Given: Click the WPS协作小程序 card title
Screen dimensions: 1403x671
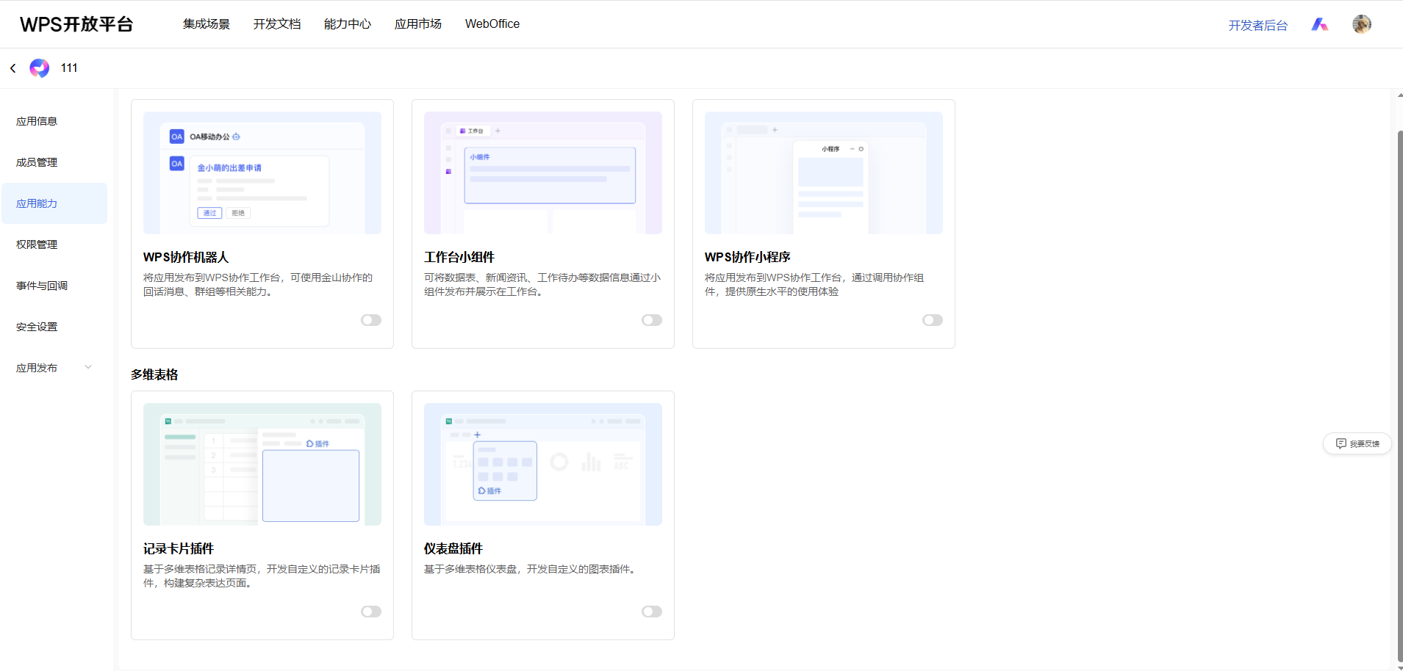Looking at the screenshot, I should coord(747,257).
